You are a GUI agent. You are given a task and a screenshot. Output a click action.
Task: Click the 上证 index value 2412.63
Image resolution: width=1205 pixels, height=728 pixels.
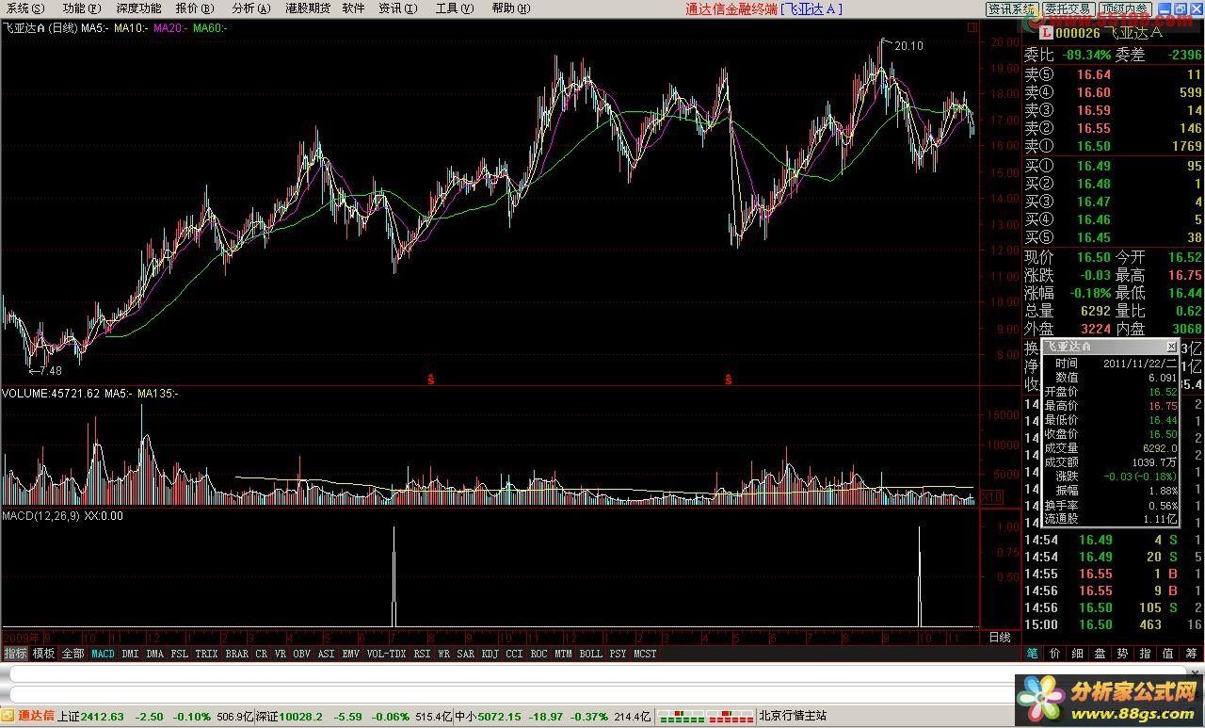tap(103, 717)
